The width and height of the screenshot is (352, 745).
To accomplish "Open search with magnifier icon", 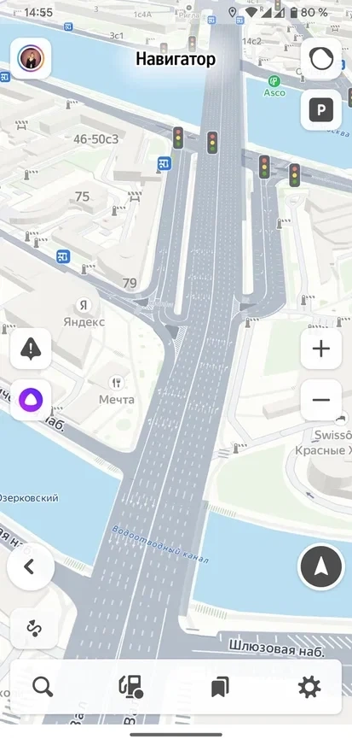I will click(x=43, y=687).
